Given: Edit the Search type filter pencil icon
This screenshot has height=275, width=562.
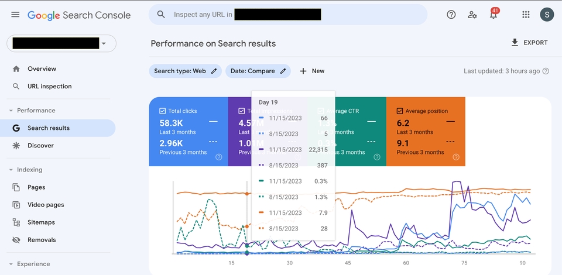Looking at the screenshot, I should pos(214,71).
